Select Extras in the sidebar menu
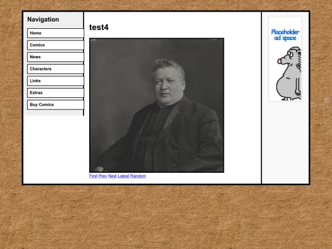332x249 pixels. click(x=55, y=93)
